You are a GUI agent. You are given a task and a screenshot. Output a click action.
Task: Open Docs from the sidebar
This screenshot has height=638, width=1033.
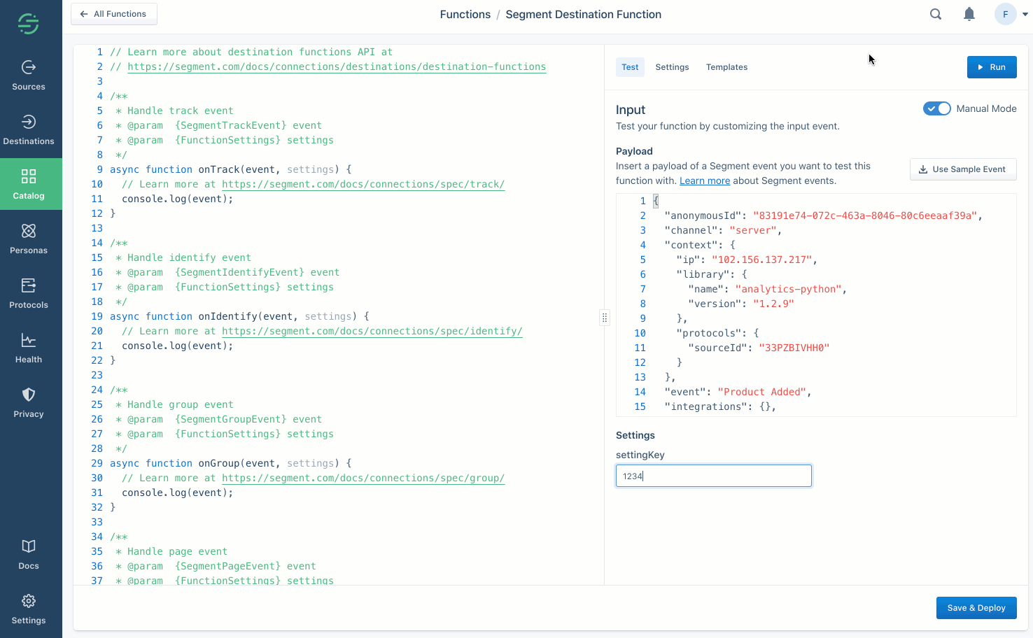pos(28,554)
